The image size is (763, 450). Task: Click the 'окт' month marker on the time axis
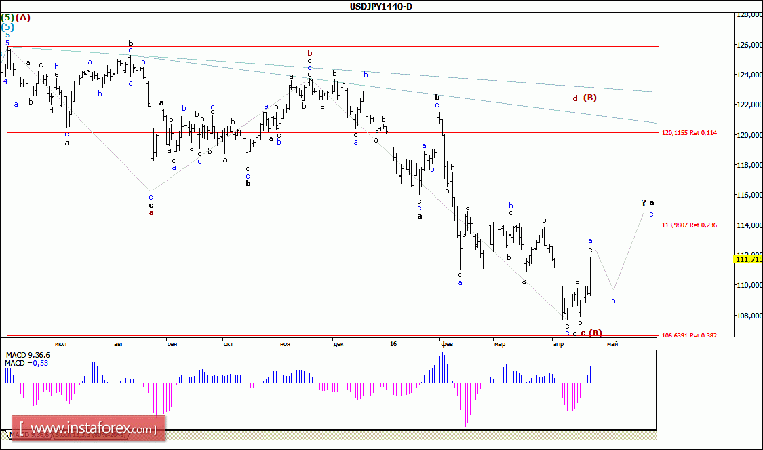228,344
